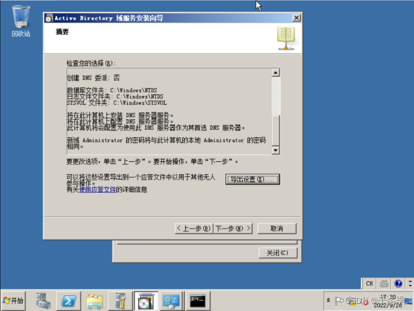This screenshot has width=414, height=311.
Task: Click the Action Center flag icon in the tray
Action: tap(339, 301)
